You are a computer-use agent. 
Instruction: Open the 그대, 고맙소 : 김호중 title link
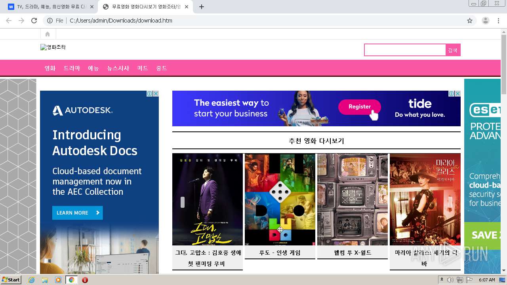pos(208,258)
